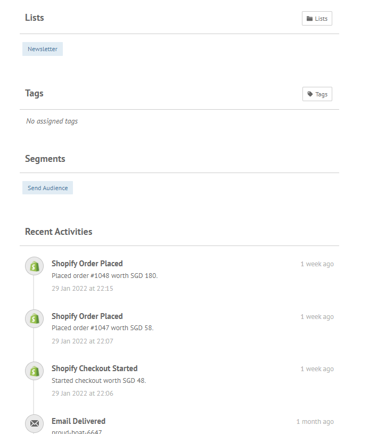Open the Email Delivered activity entry
This screenshot has width=369, height=434.
78,421
